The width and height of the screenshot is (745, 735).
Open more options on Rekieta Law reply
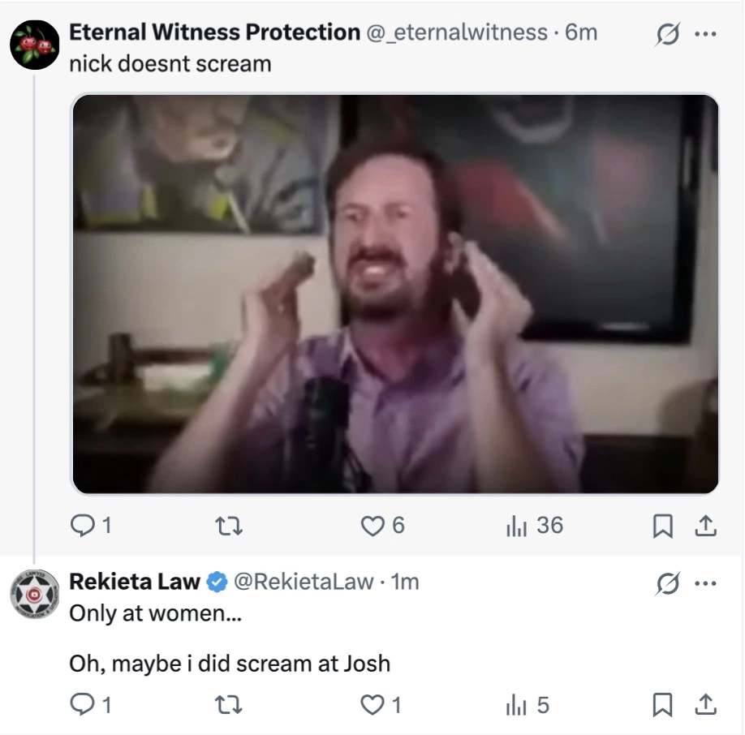[705, 582]
